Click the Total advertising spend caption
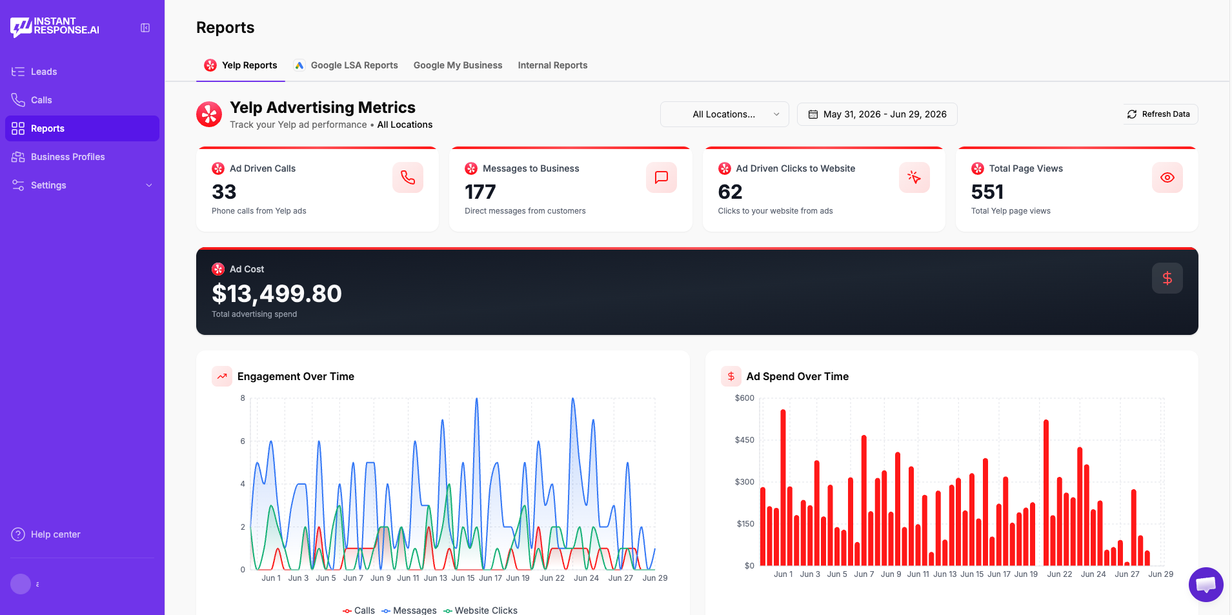This screenshot has height=615, width=1232. [x=254, y=314]
